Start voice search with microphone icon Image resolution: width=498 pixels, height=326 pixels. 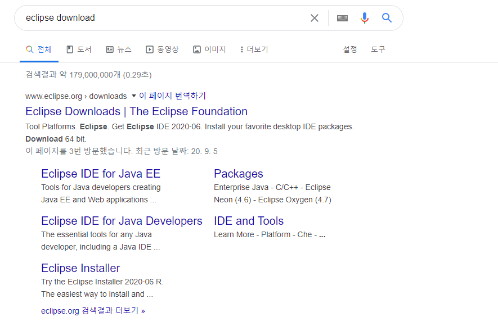tap(365, 18)
